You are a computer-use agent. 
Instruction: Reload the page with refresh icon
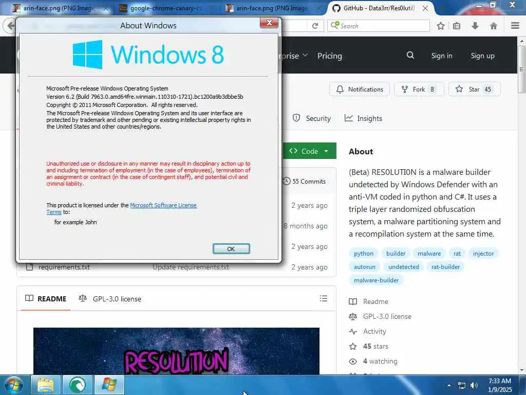click(315, 26)
